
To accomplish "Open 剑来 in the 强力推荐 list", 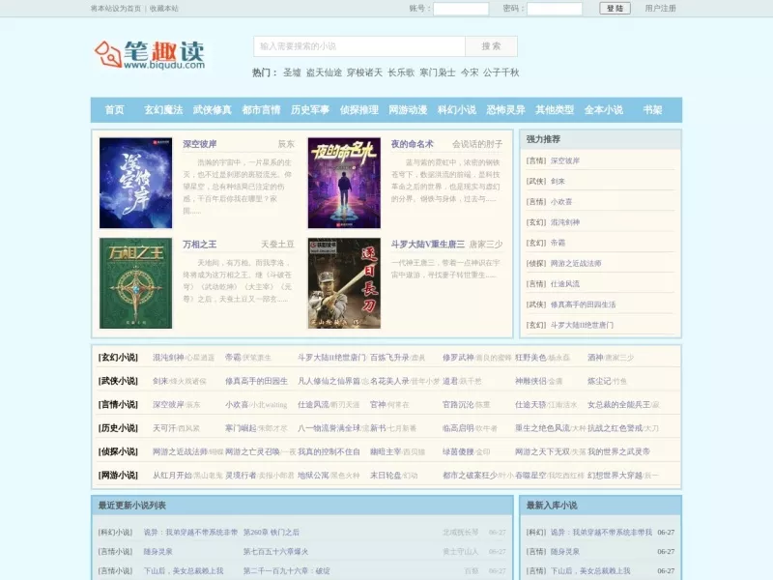I will pyautogui.click(x=558, y=182).
